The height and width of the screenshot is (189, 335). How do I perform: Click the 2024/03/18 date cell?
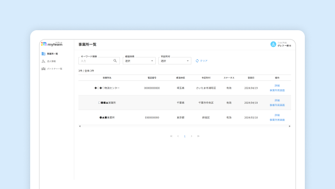click(251, 117)
